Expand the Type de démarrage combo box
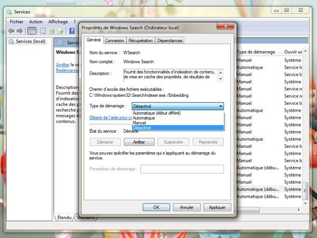The image size is (317, 238). coord(178,106)
